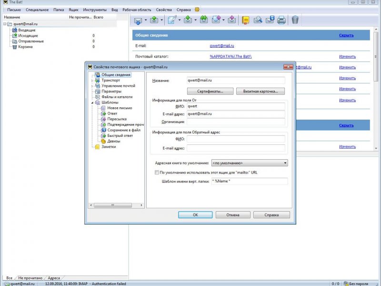381x286 pixels.
Task: Click the Корзина folder icon
Action: coord(15,47)
